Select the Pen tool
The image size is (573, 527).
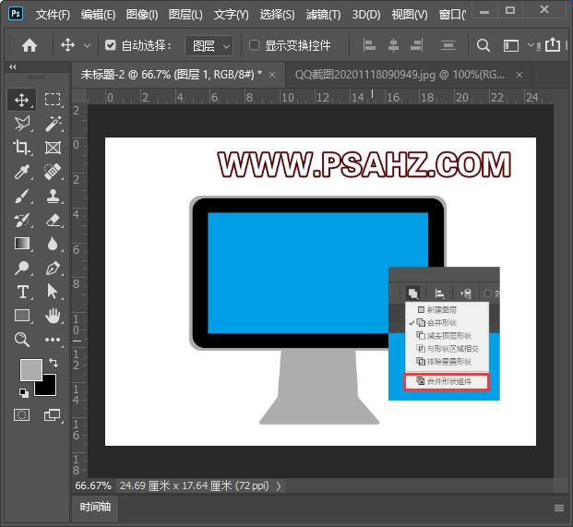point(53,268)
